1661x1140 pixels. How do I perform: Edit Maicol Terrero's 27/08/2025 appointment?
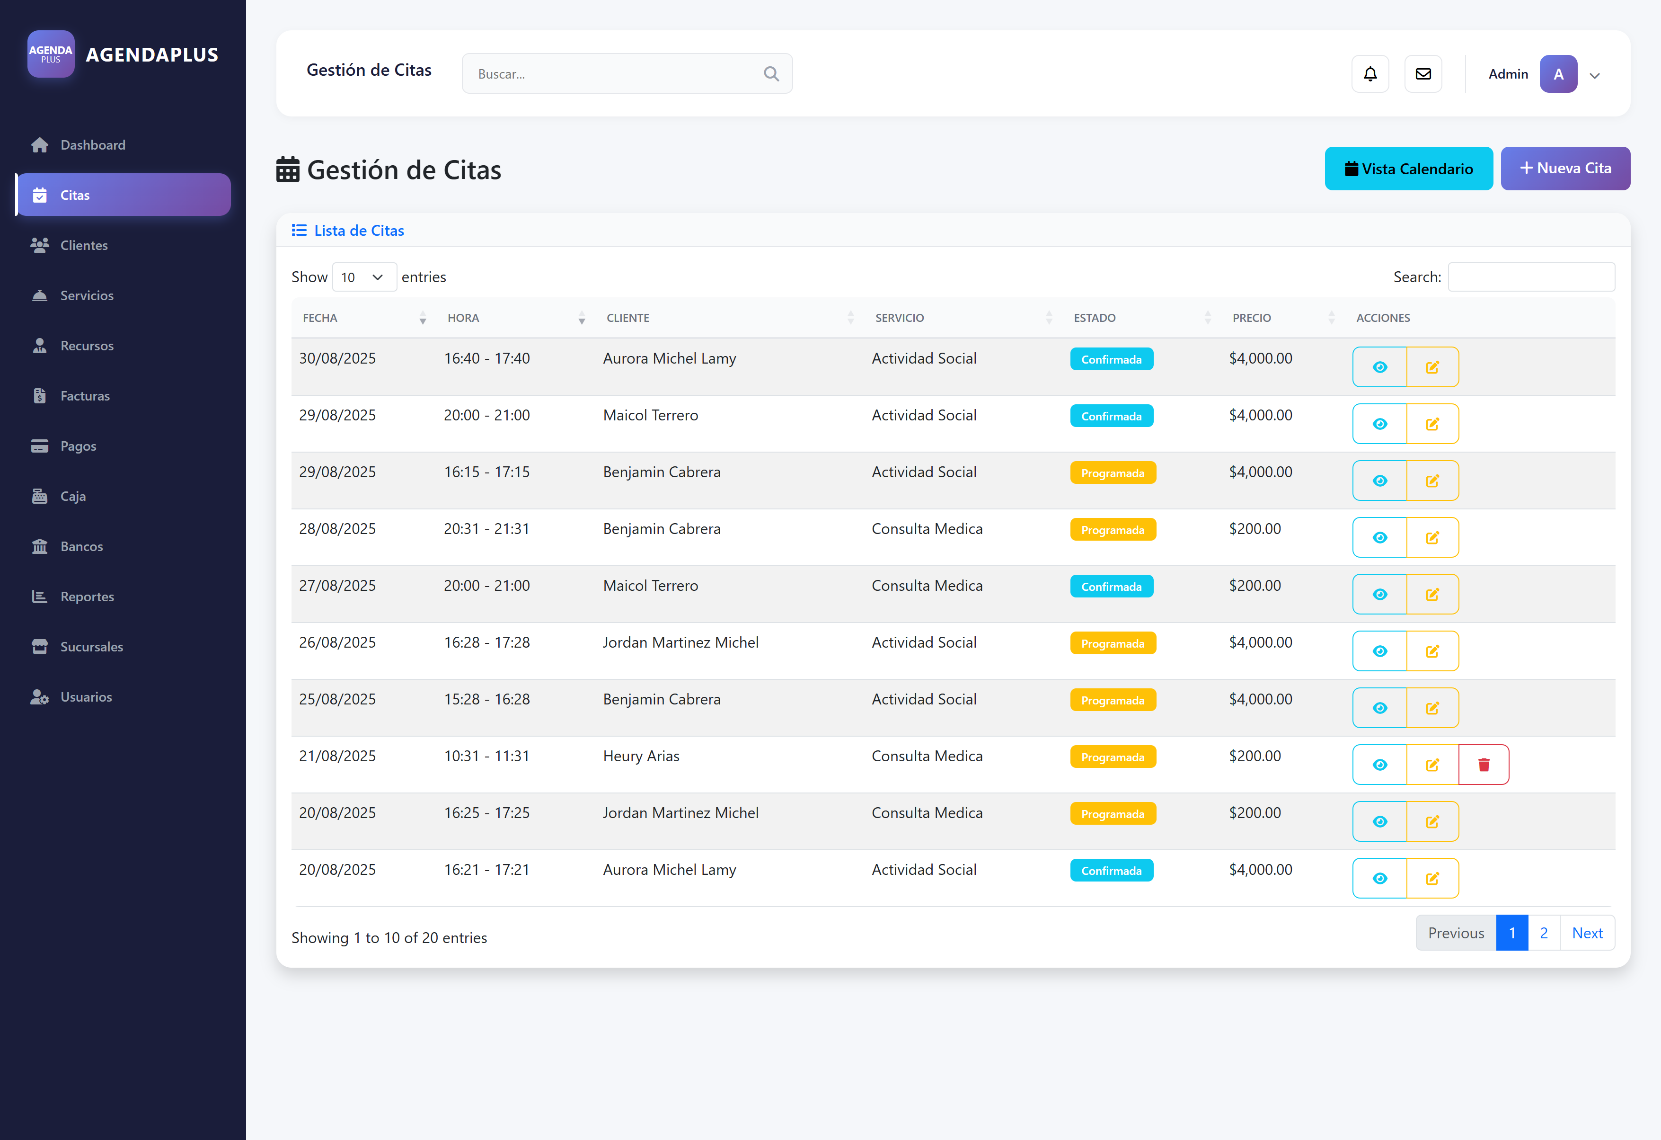pos(1431,594)
